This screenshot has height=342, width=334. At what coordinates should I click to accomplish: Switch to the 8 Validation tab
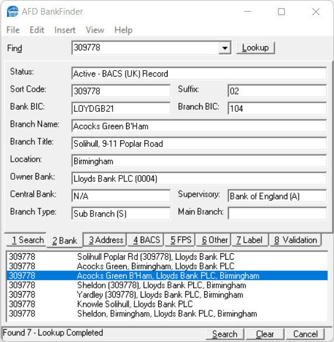(295, 240)
